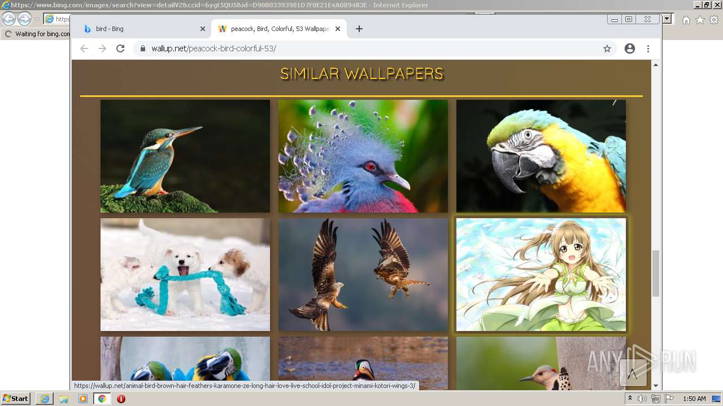Open Chrome profile account icon
723x406 pixels.
(x=630, y=48)
